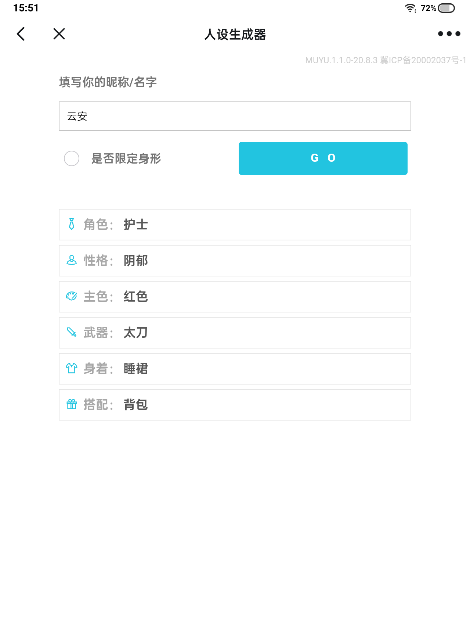Click the necktie icon beside 角色

click(72, 224)
